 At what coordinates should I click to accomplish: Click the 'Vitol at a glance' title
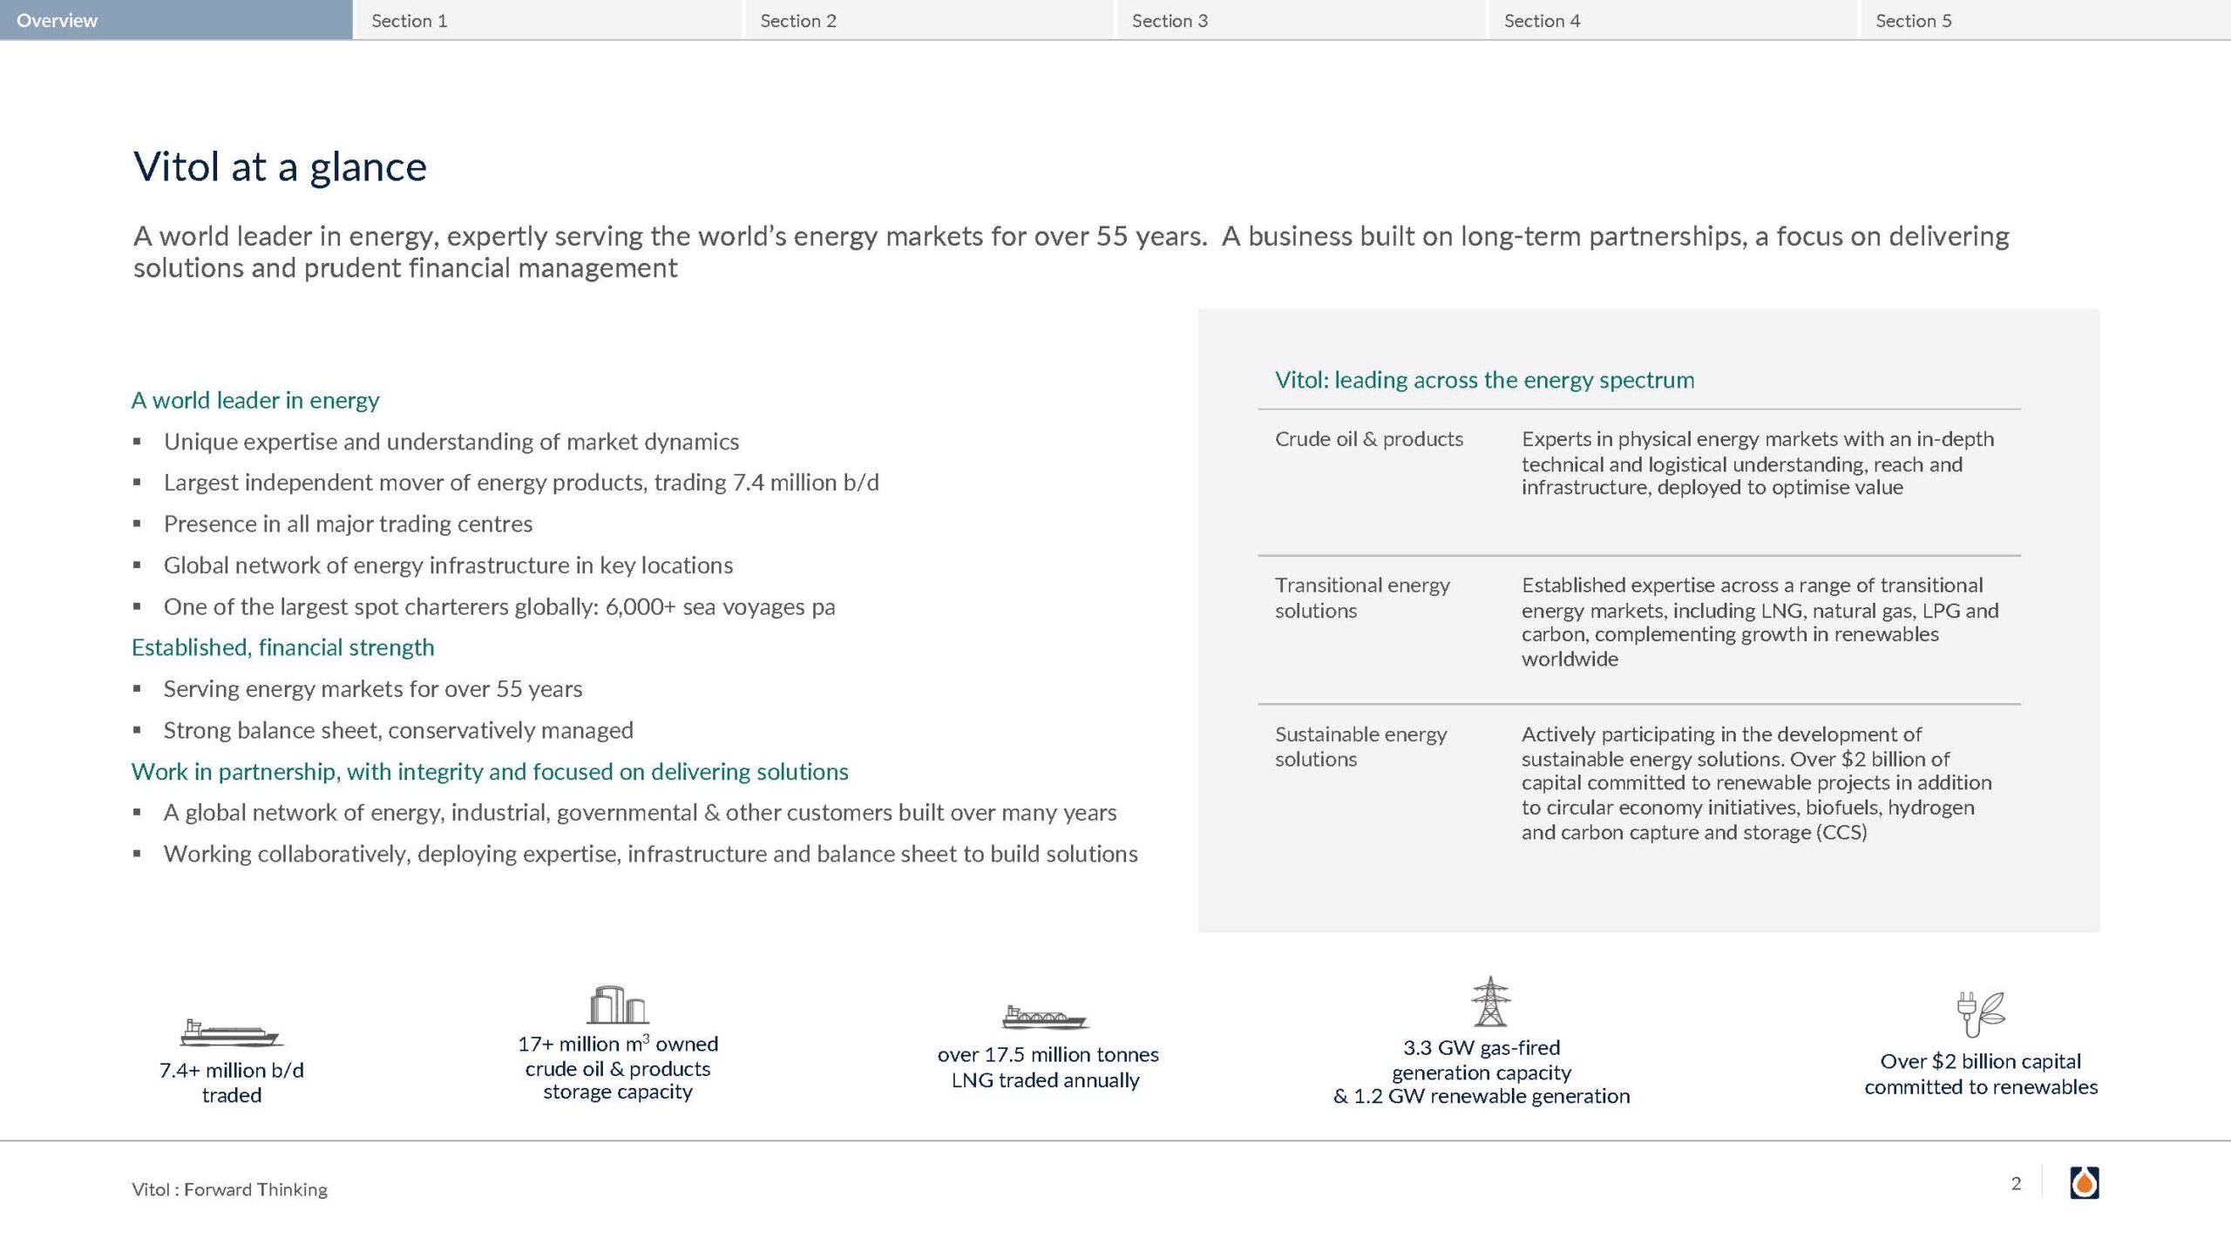coord(280,166)
